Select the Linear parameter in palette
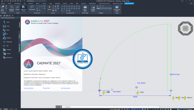Viewport: 194px width, 110px height. tap(6, 26)
